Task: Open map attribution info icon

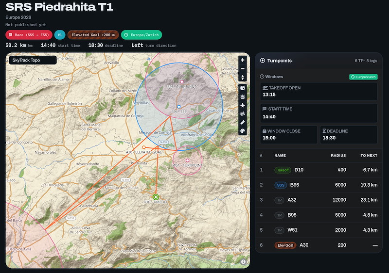Action: point(243,262)
